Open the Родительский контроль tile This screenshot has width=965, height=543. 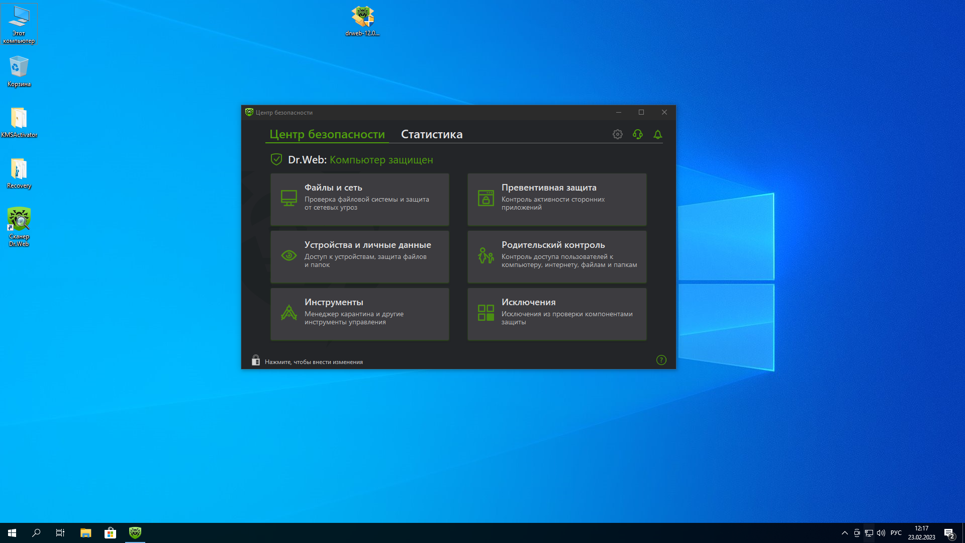557,256
